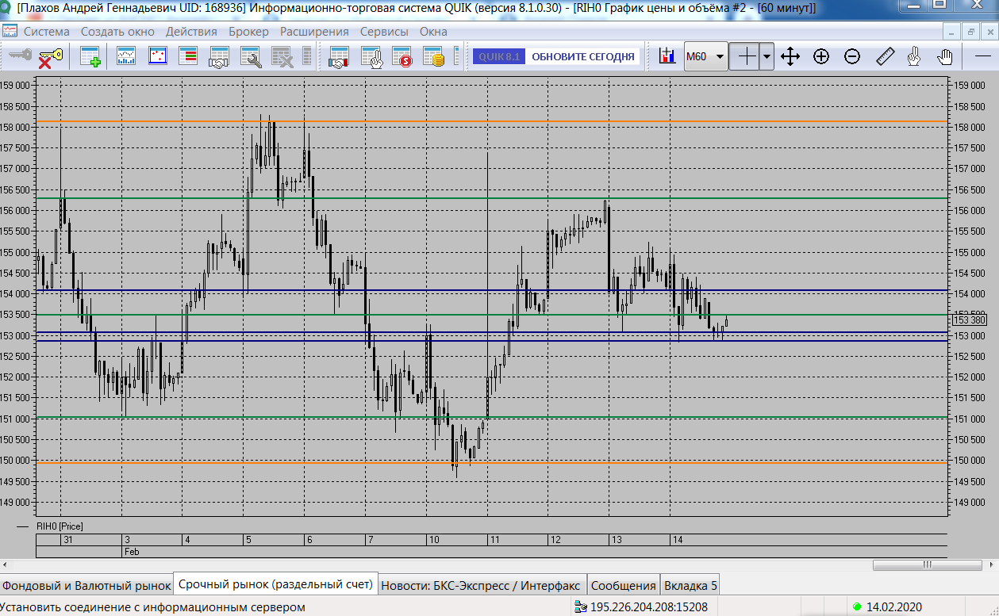Click the stop order red S icon
Image resolution: width=999 pixels, height=616 pixels.
point(402,57)
